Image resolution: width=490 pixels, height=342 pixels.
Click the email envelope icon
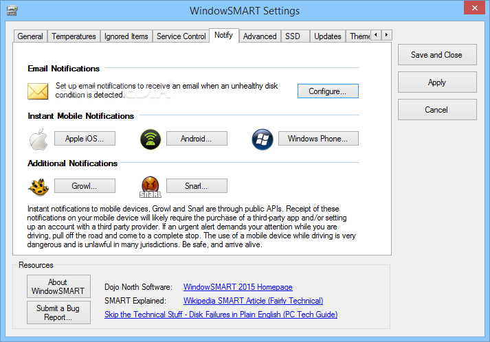coord(38,91)
